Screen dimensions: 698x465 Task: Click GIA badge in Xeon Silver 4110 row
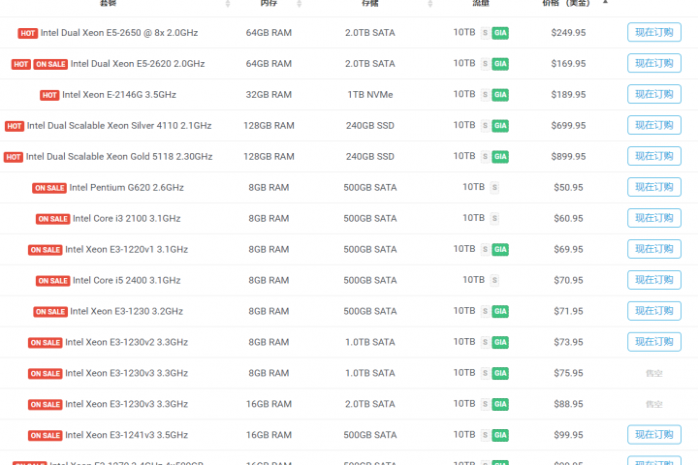click(x=500, y=126)
